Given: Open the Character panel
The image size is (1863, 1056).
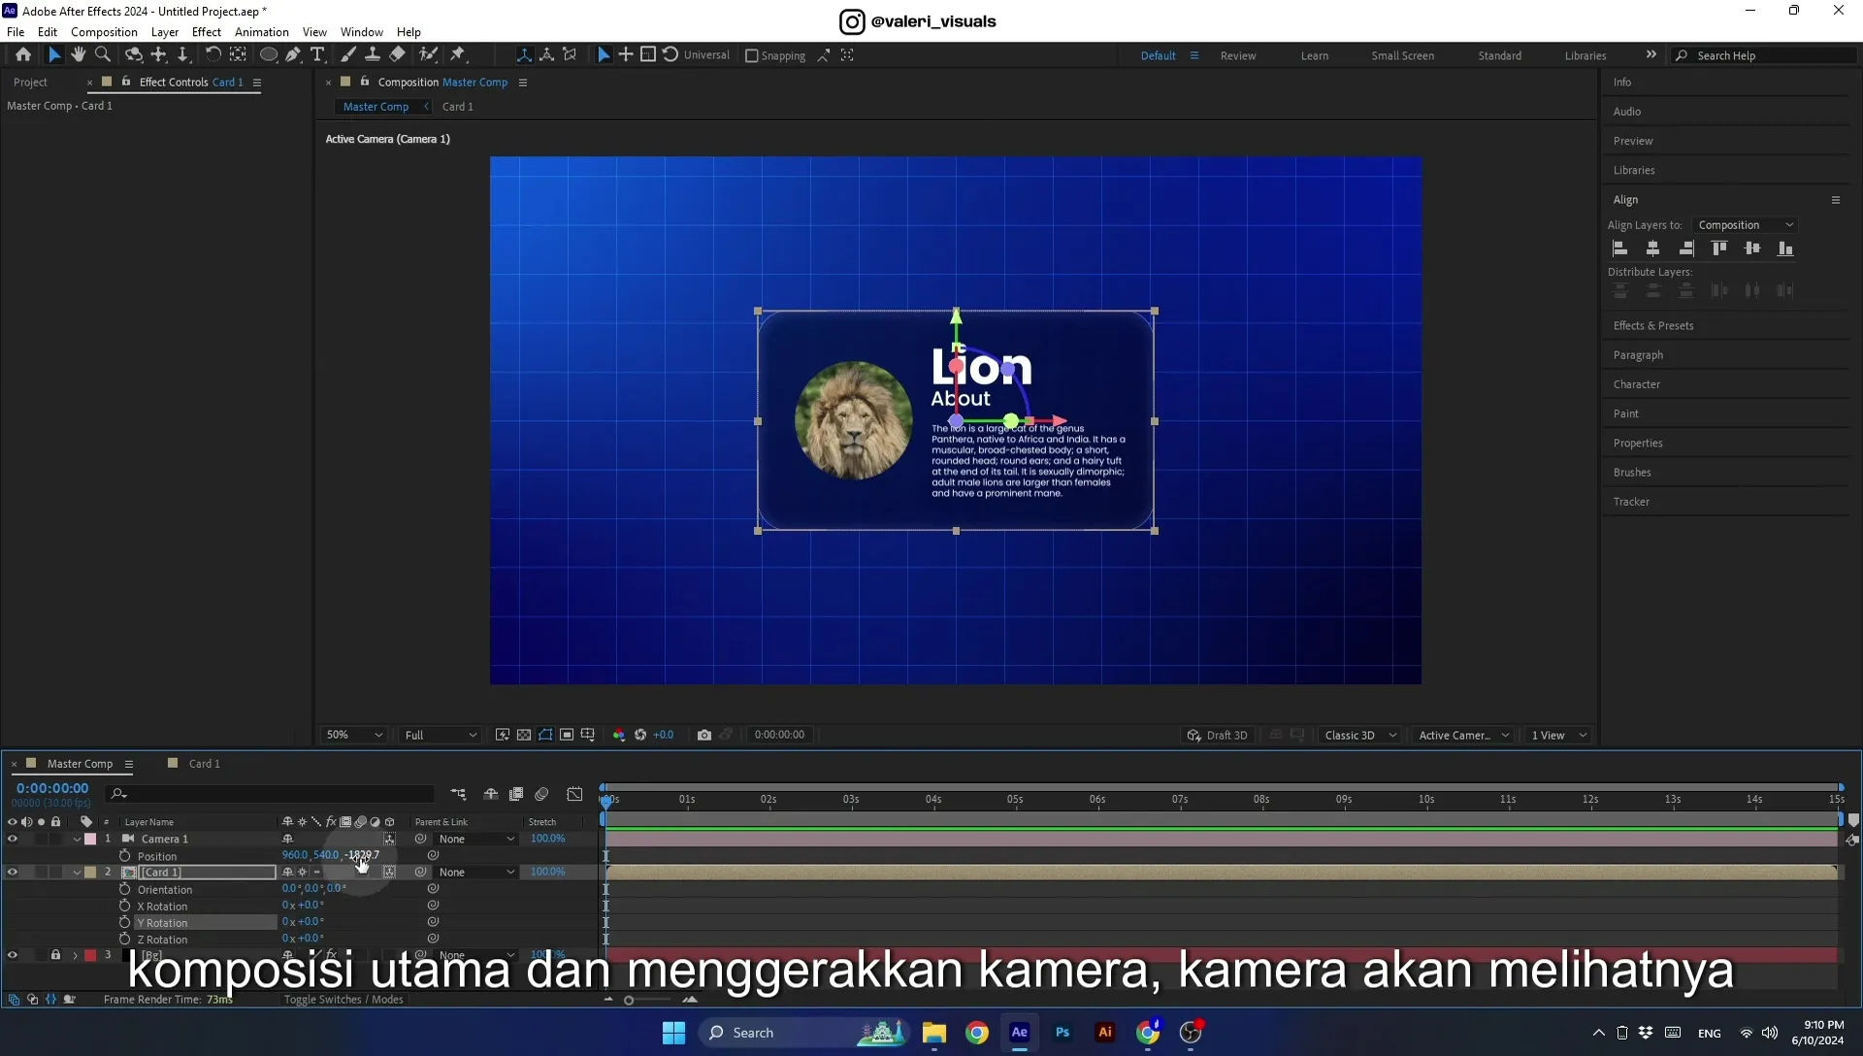Looking at the screenshot, I should coord(1637,384).
